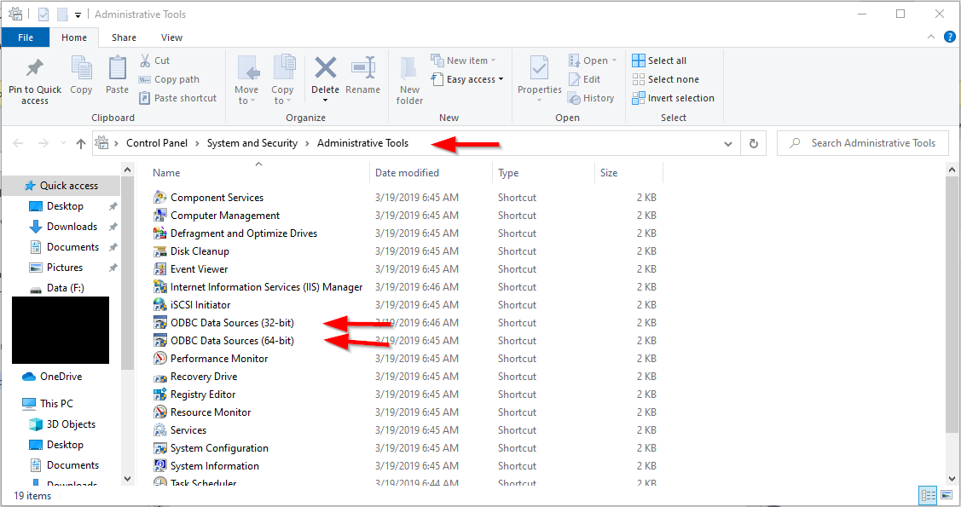
Task: Switch to the Share ribbon tab
Action: click(124, 37)
